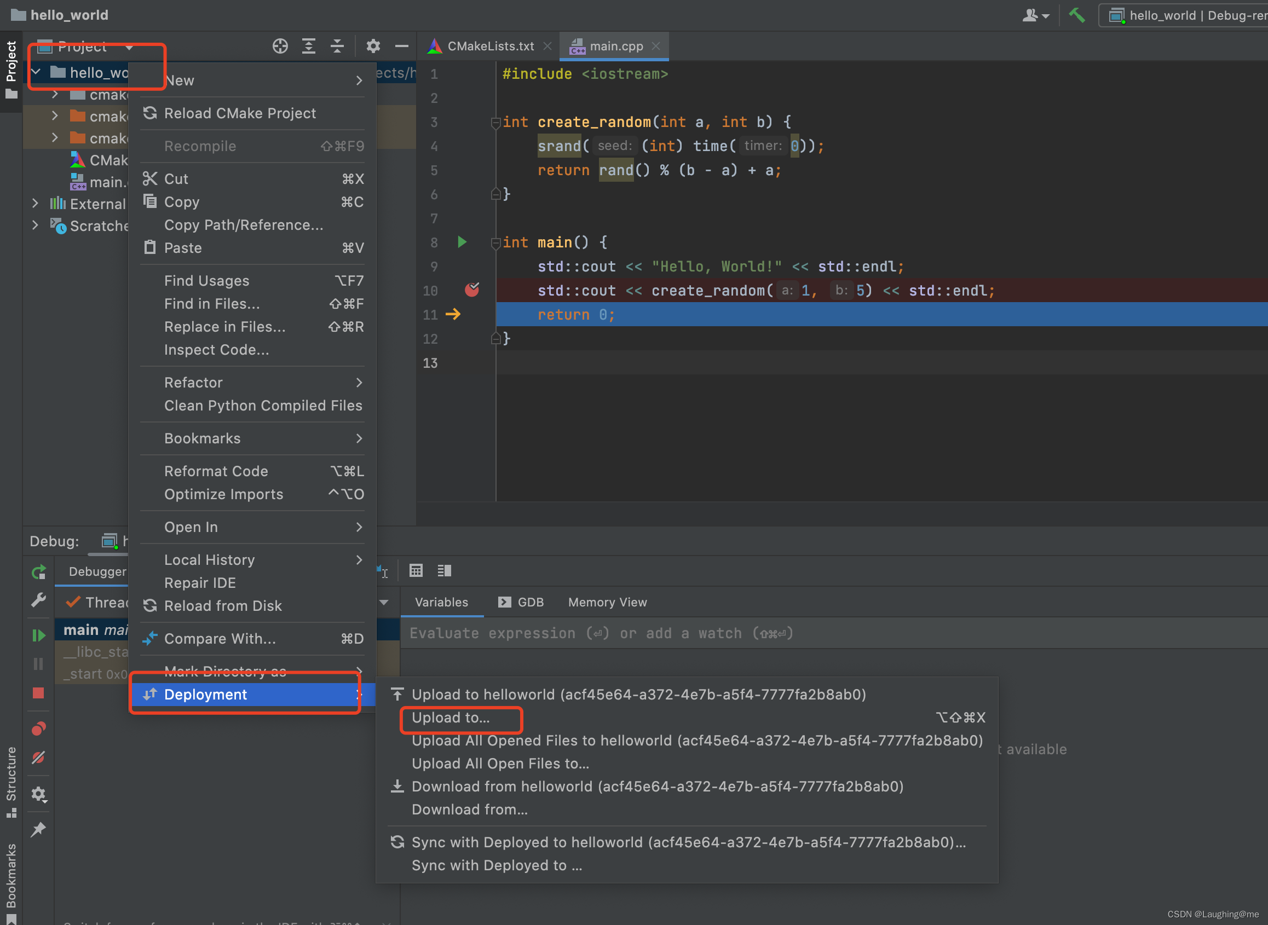The image size is (1268, 925).
Task: Choose Upload to... in Deployment submenu
Action: (x=687, y=717)
